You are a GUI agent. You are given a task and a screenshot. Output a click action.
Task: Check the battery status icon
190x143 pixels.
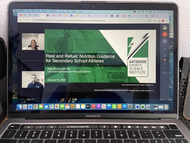tap(135, 11)
